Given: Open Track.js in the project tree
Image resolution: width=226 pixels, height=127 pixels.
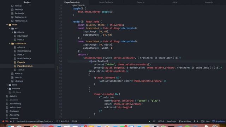Looking at the screenshot, I should click(21, 70).
